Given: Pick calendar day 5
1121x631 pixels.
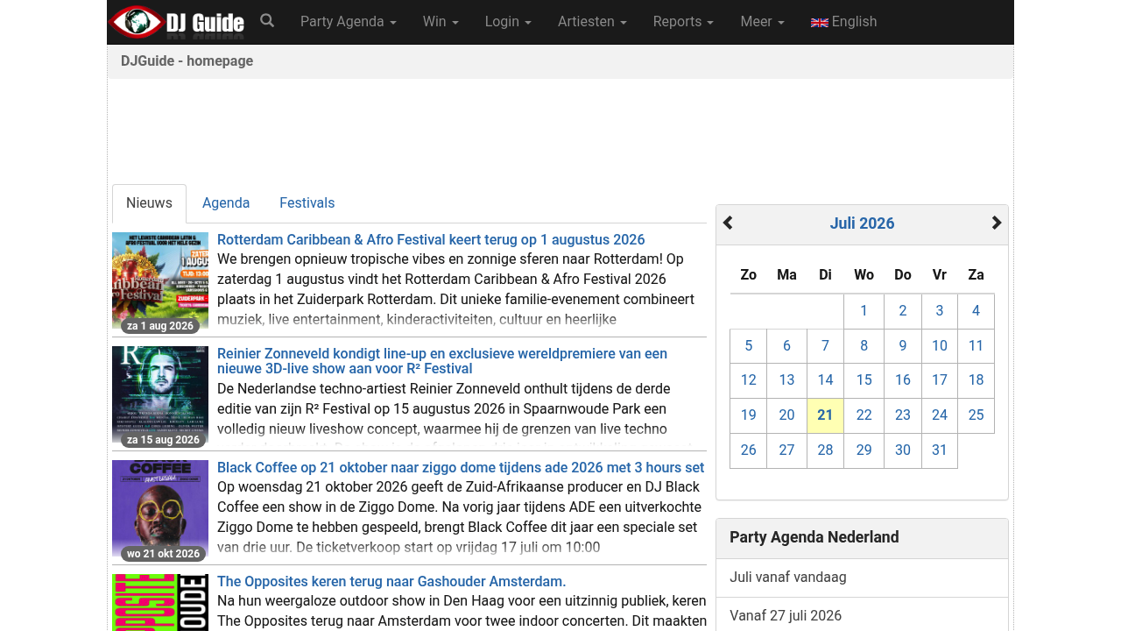Looking at the screenshot, I should click(748, 346).
